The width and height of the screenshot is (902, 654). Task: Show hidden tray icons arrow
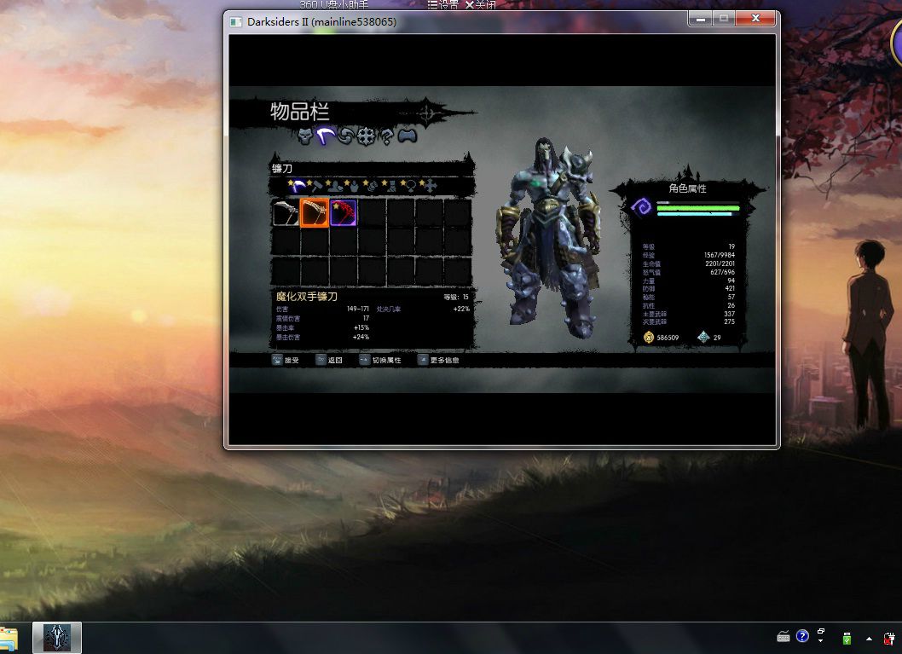869,639
